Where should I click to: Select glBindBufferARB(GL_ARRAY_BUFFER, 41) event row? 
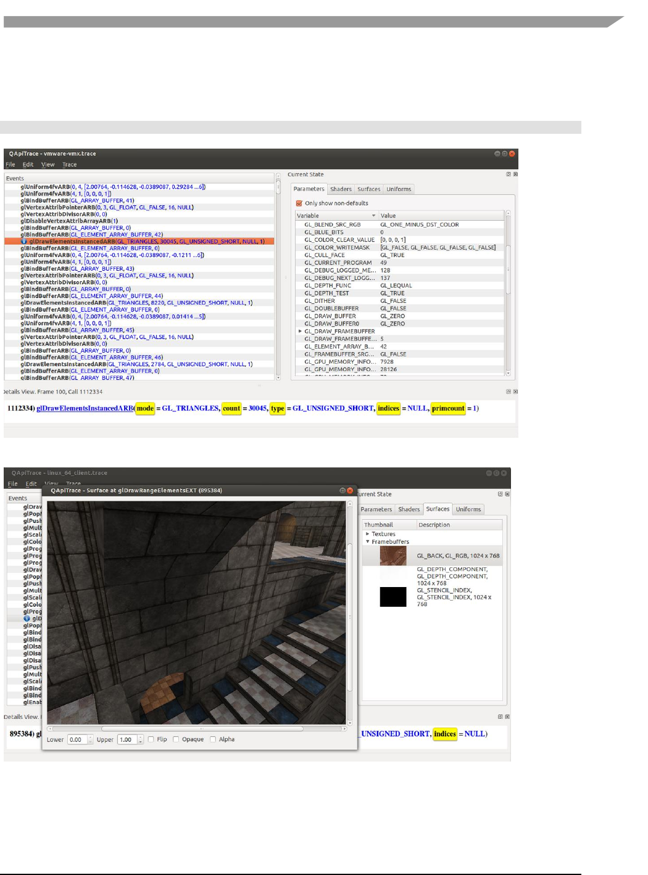click(139, 200)
